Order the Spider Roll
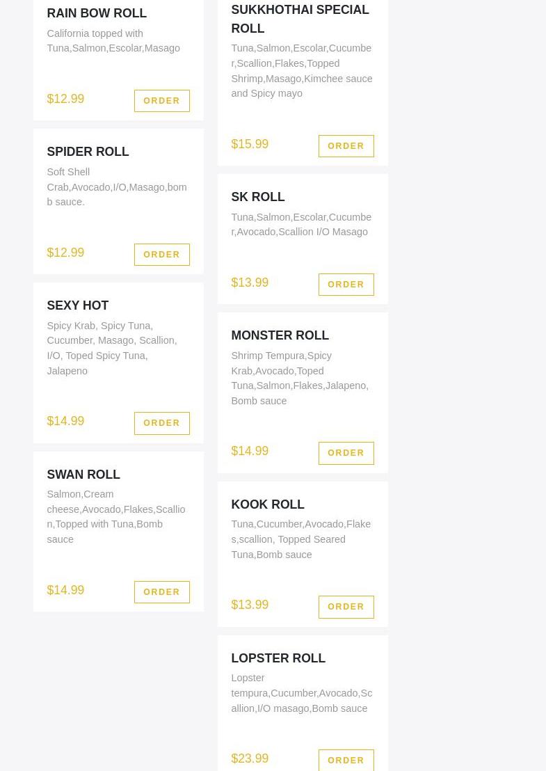This screenshot has width=546, height=771. (x=161, y=255)
